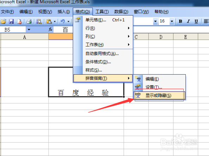Click the Format Cells icon in menu
This screenshot has width=209, height=156.
[77, 20]
